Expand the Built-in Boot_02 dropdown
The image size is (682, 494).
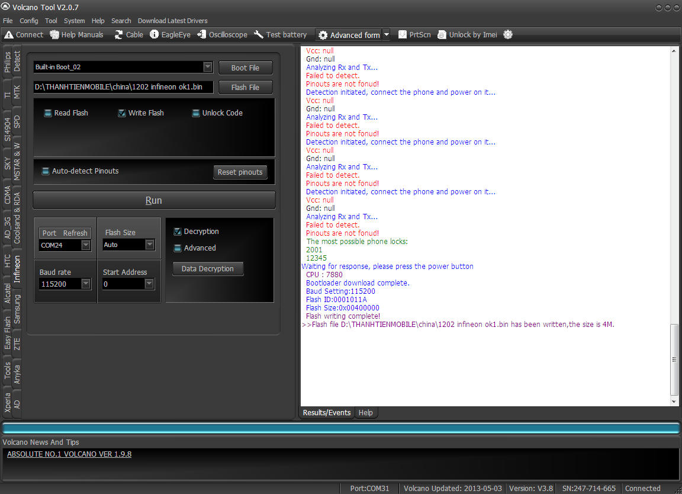tap(208, 67)
